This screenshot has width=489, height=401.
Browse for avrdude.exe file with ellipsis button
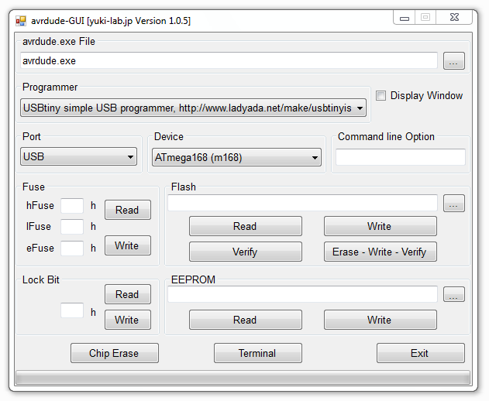(454, 60)
